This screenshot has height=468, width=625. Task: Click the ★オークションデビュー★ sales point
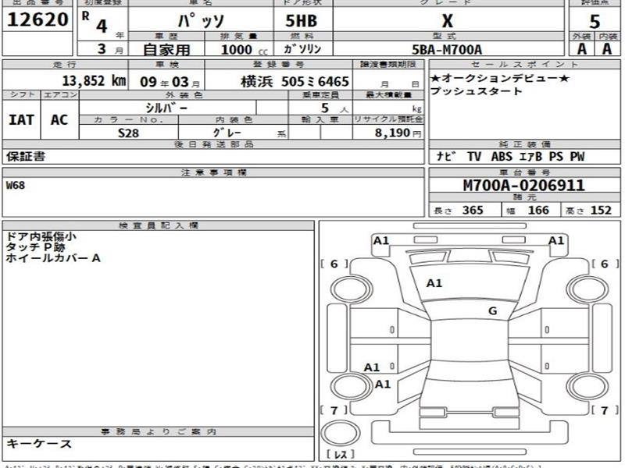point(499,78)
